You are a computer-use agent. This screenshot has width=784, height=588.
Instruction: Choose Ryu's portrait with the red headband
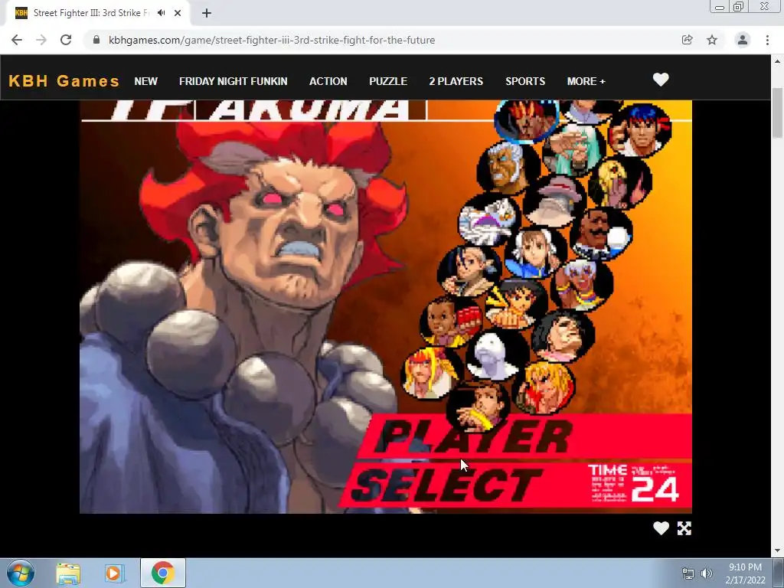pos(641,129)
